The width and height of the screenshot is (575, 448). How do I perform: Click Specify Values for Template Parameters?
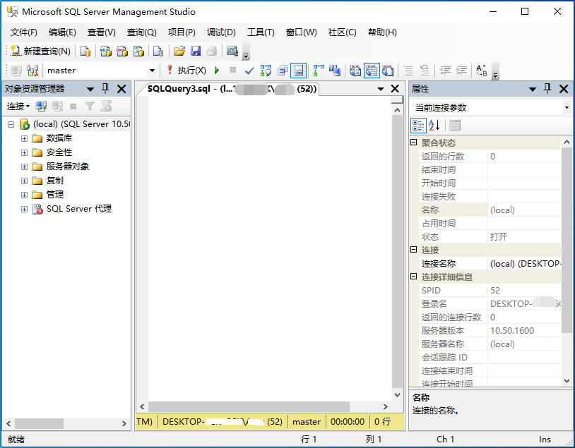[482, 71]
